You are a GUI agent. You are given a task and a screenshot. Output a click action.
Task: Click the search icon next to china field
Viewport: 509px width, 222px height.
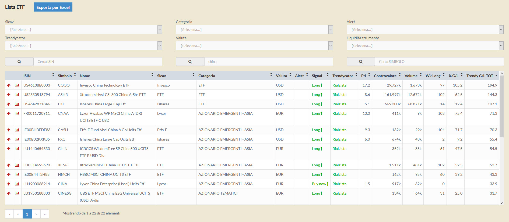pos(190,62)
